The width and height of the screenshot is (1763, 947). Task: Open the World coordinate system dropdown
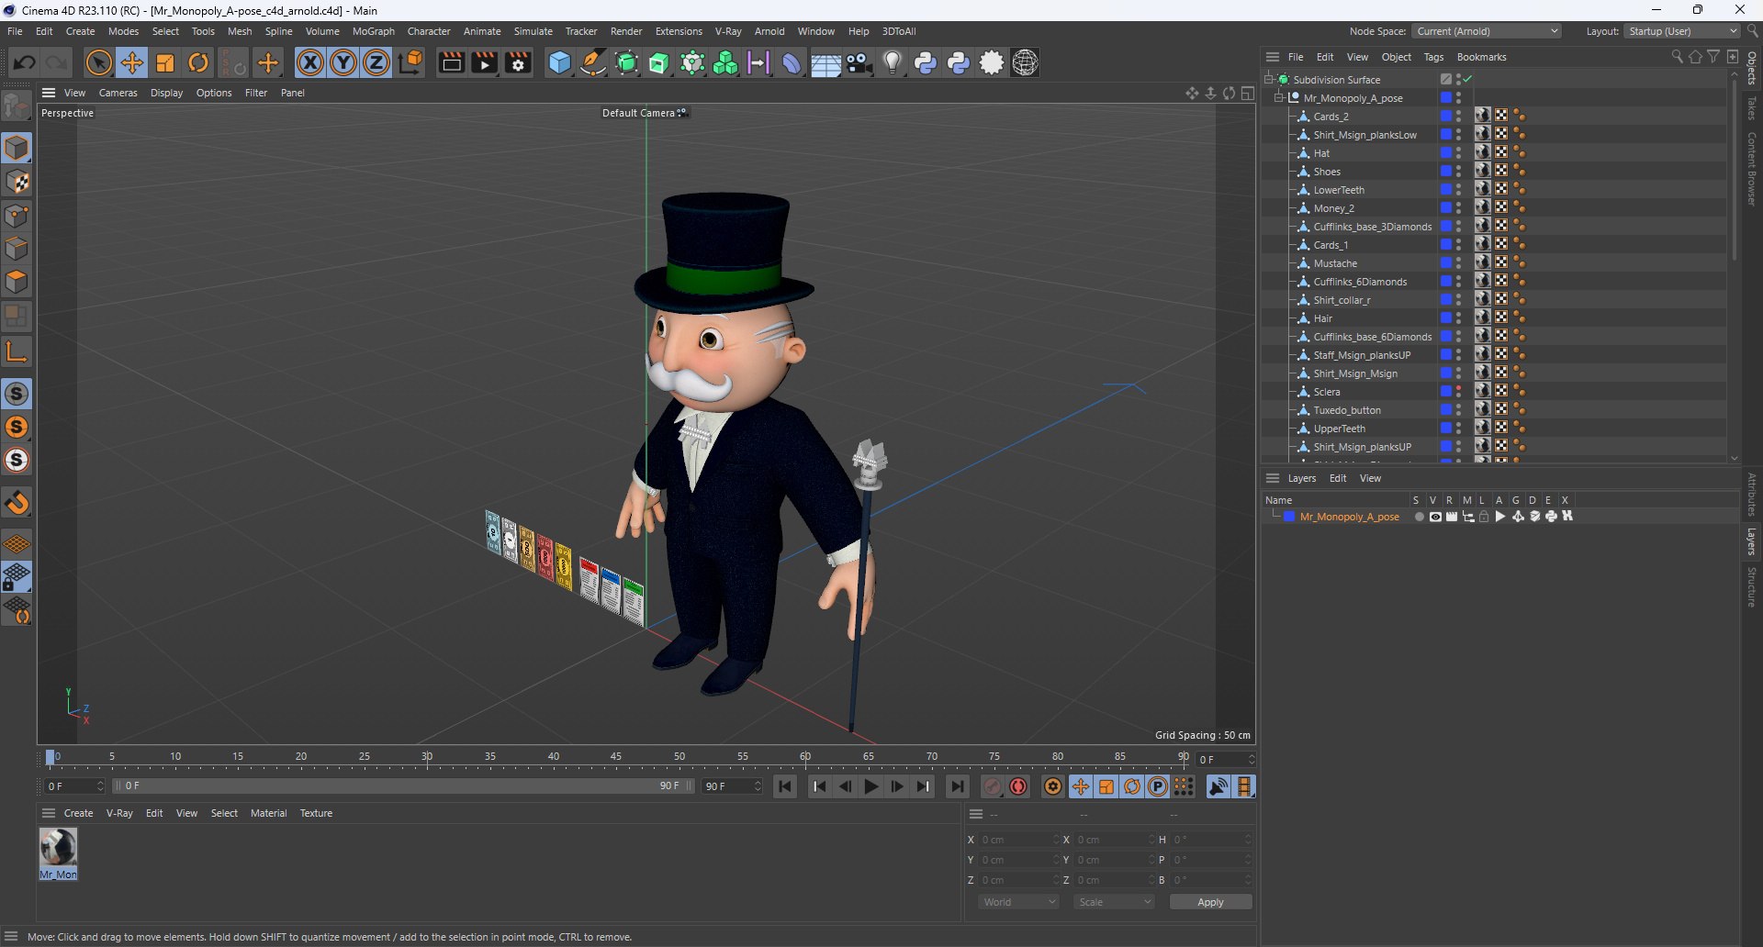tap(1019, 902)
